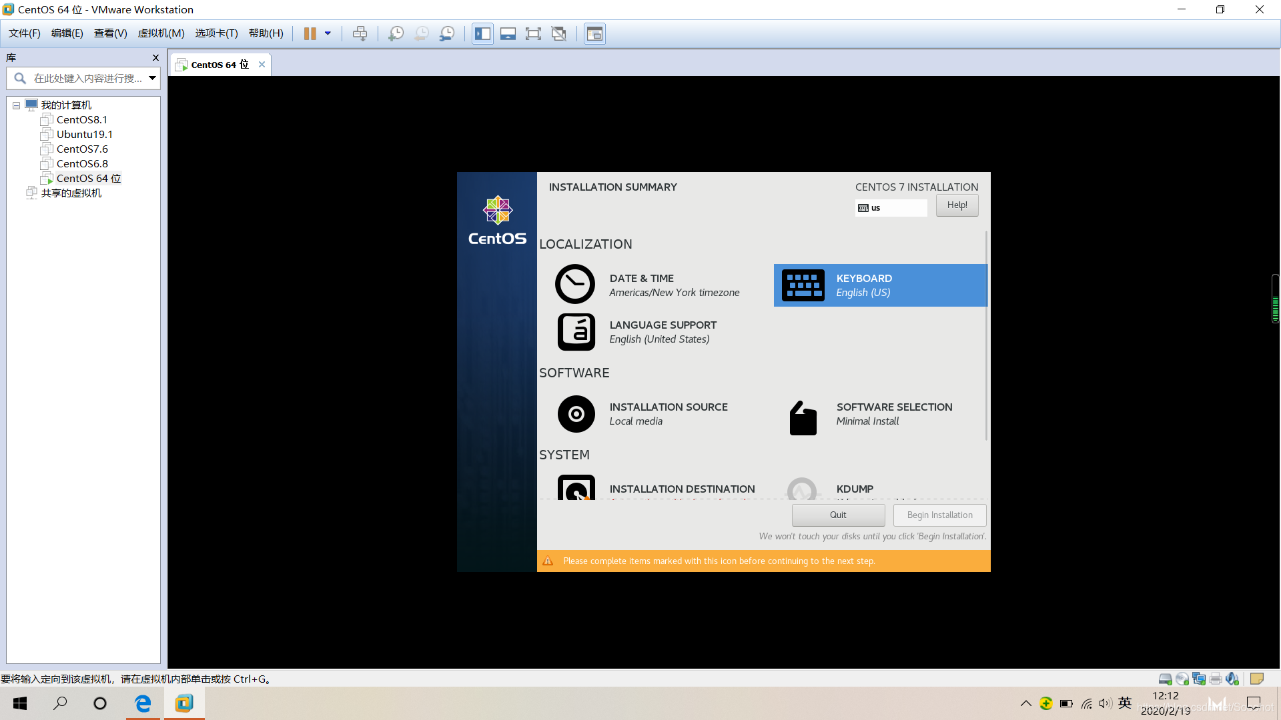Send Ctrl+Alt+Del to the virtual machine
The image size is (1281, 720).
[360, 34]
